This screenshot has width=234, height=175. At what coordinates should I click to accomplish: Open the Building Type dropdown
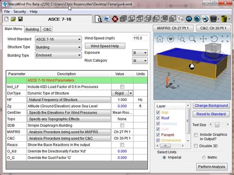coord(58,55)
